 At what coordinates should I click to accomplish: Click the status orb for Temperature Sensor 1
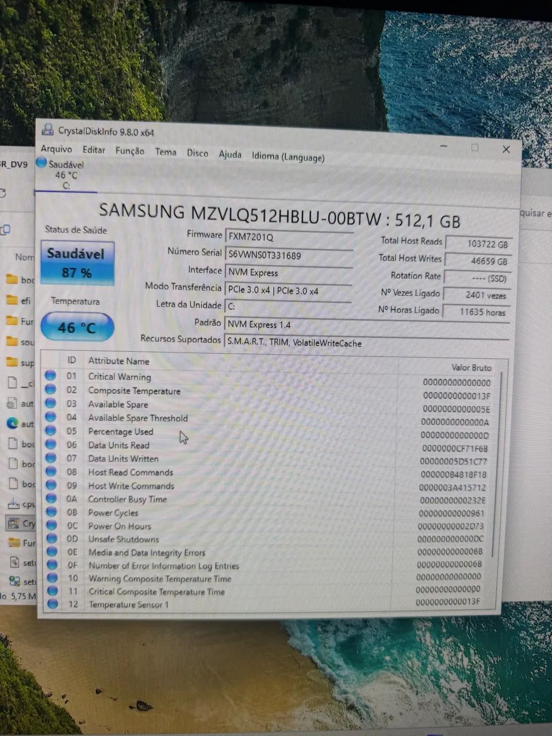53,604
